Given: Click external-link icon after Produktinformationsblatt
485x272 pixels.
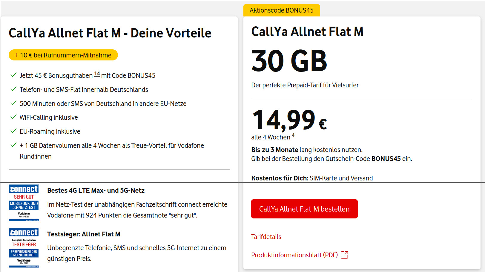Looking at the screenshot, I should point(344,255).
